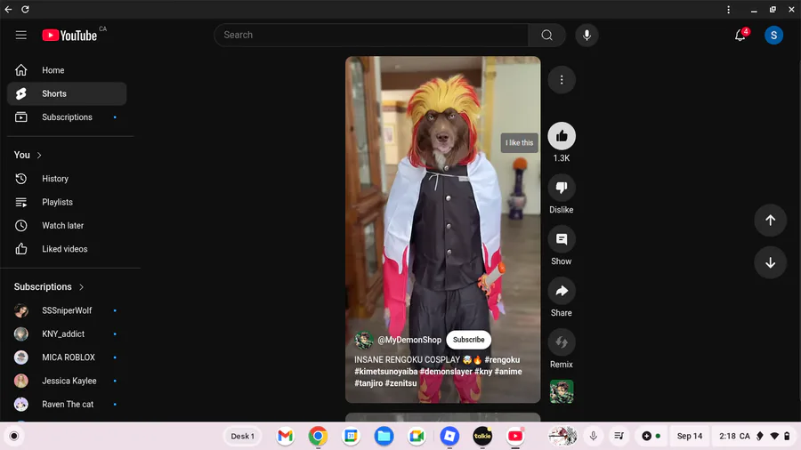Open Chrome from the shelf

pyautogui.click(x=318, y=437)
